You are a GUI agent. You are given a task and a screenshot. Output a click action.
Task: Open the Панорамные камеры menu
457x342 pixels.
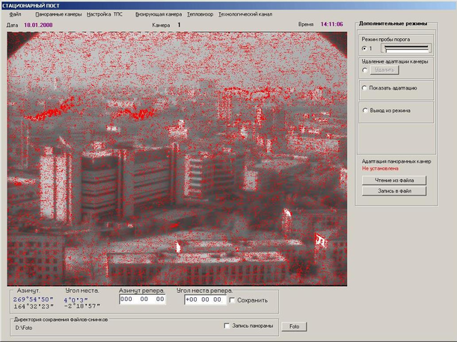click(58, 14)
